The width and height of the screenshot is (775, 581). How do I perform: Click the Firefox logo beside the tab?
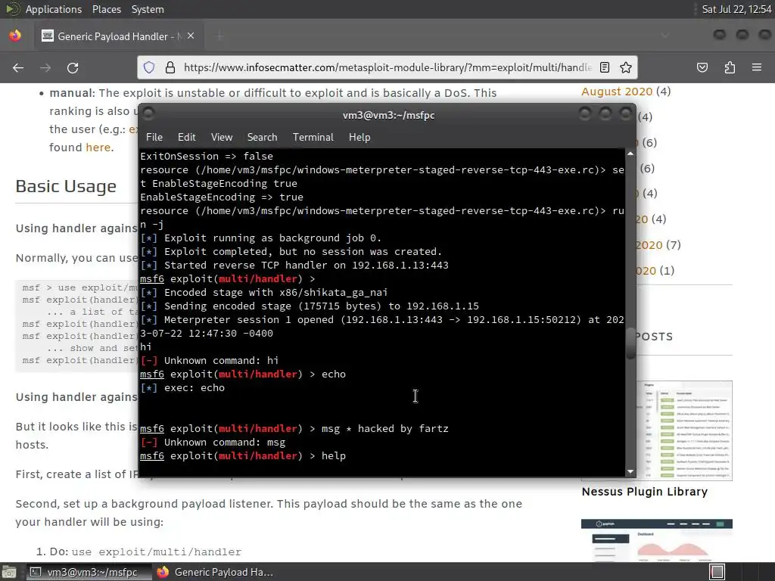[15, 36]
